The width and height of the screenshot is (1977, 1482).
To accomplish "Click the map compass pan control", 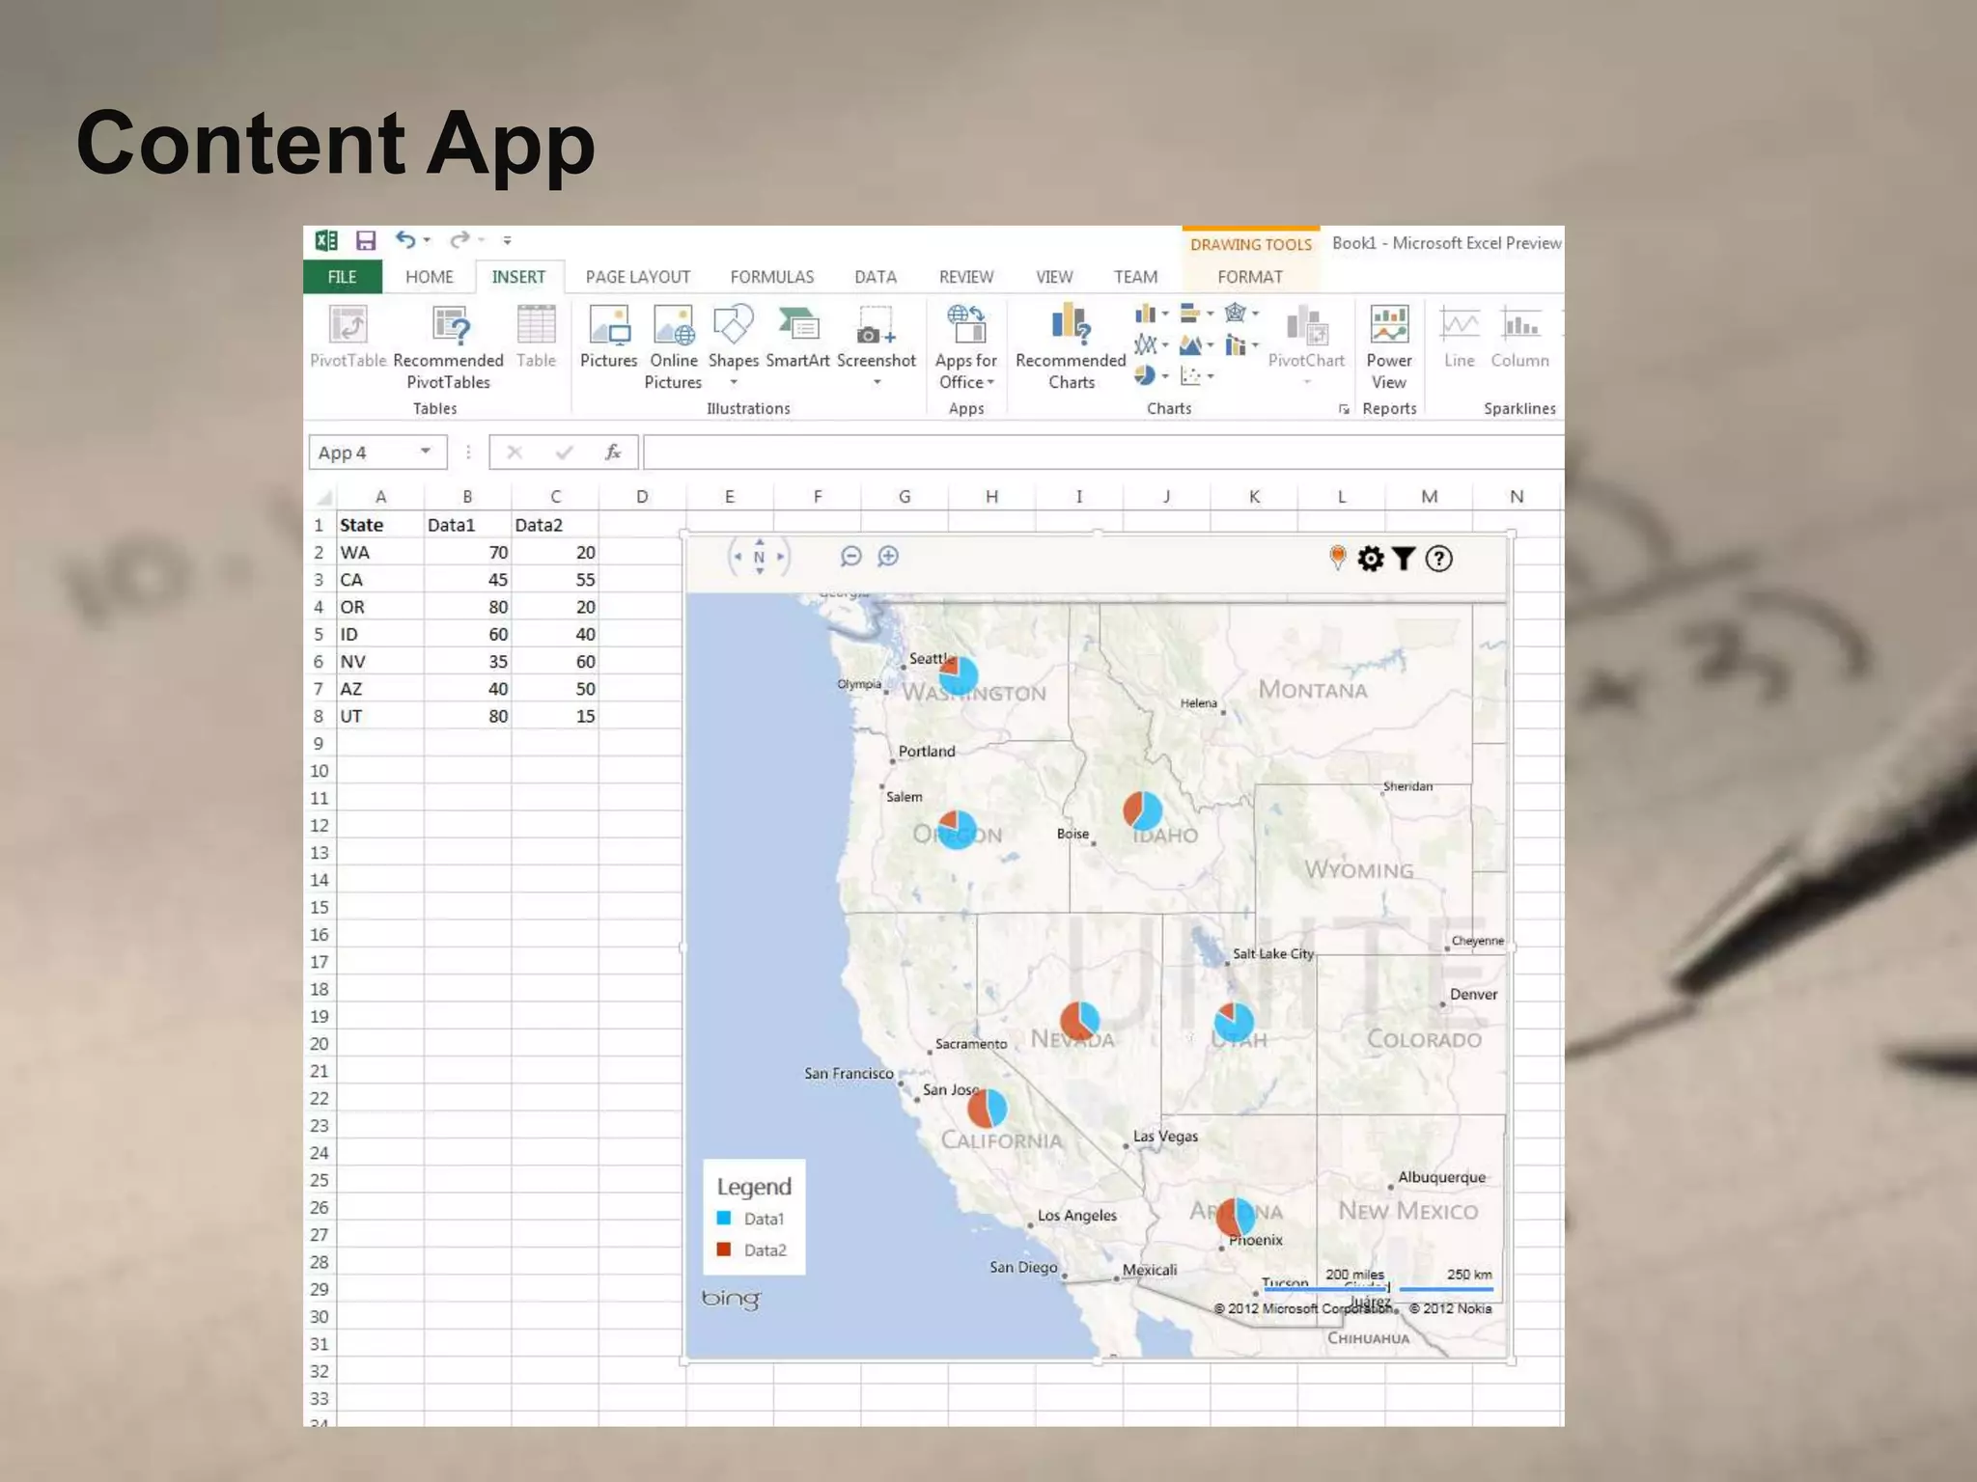I will [759, 557].
